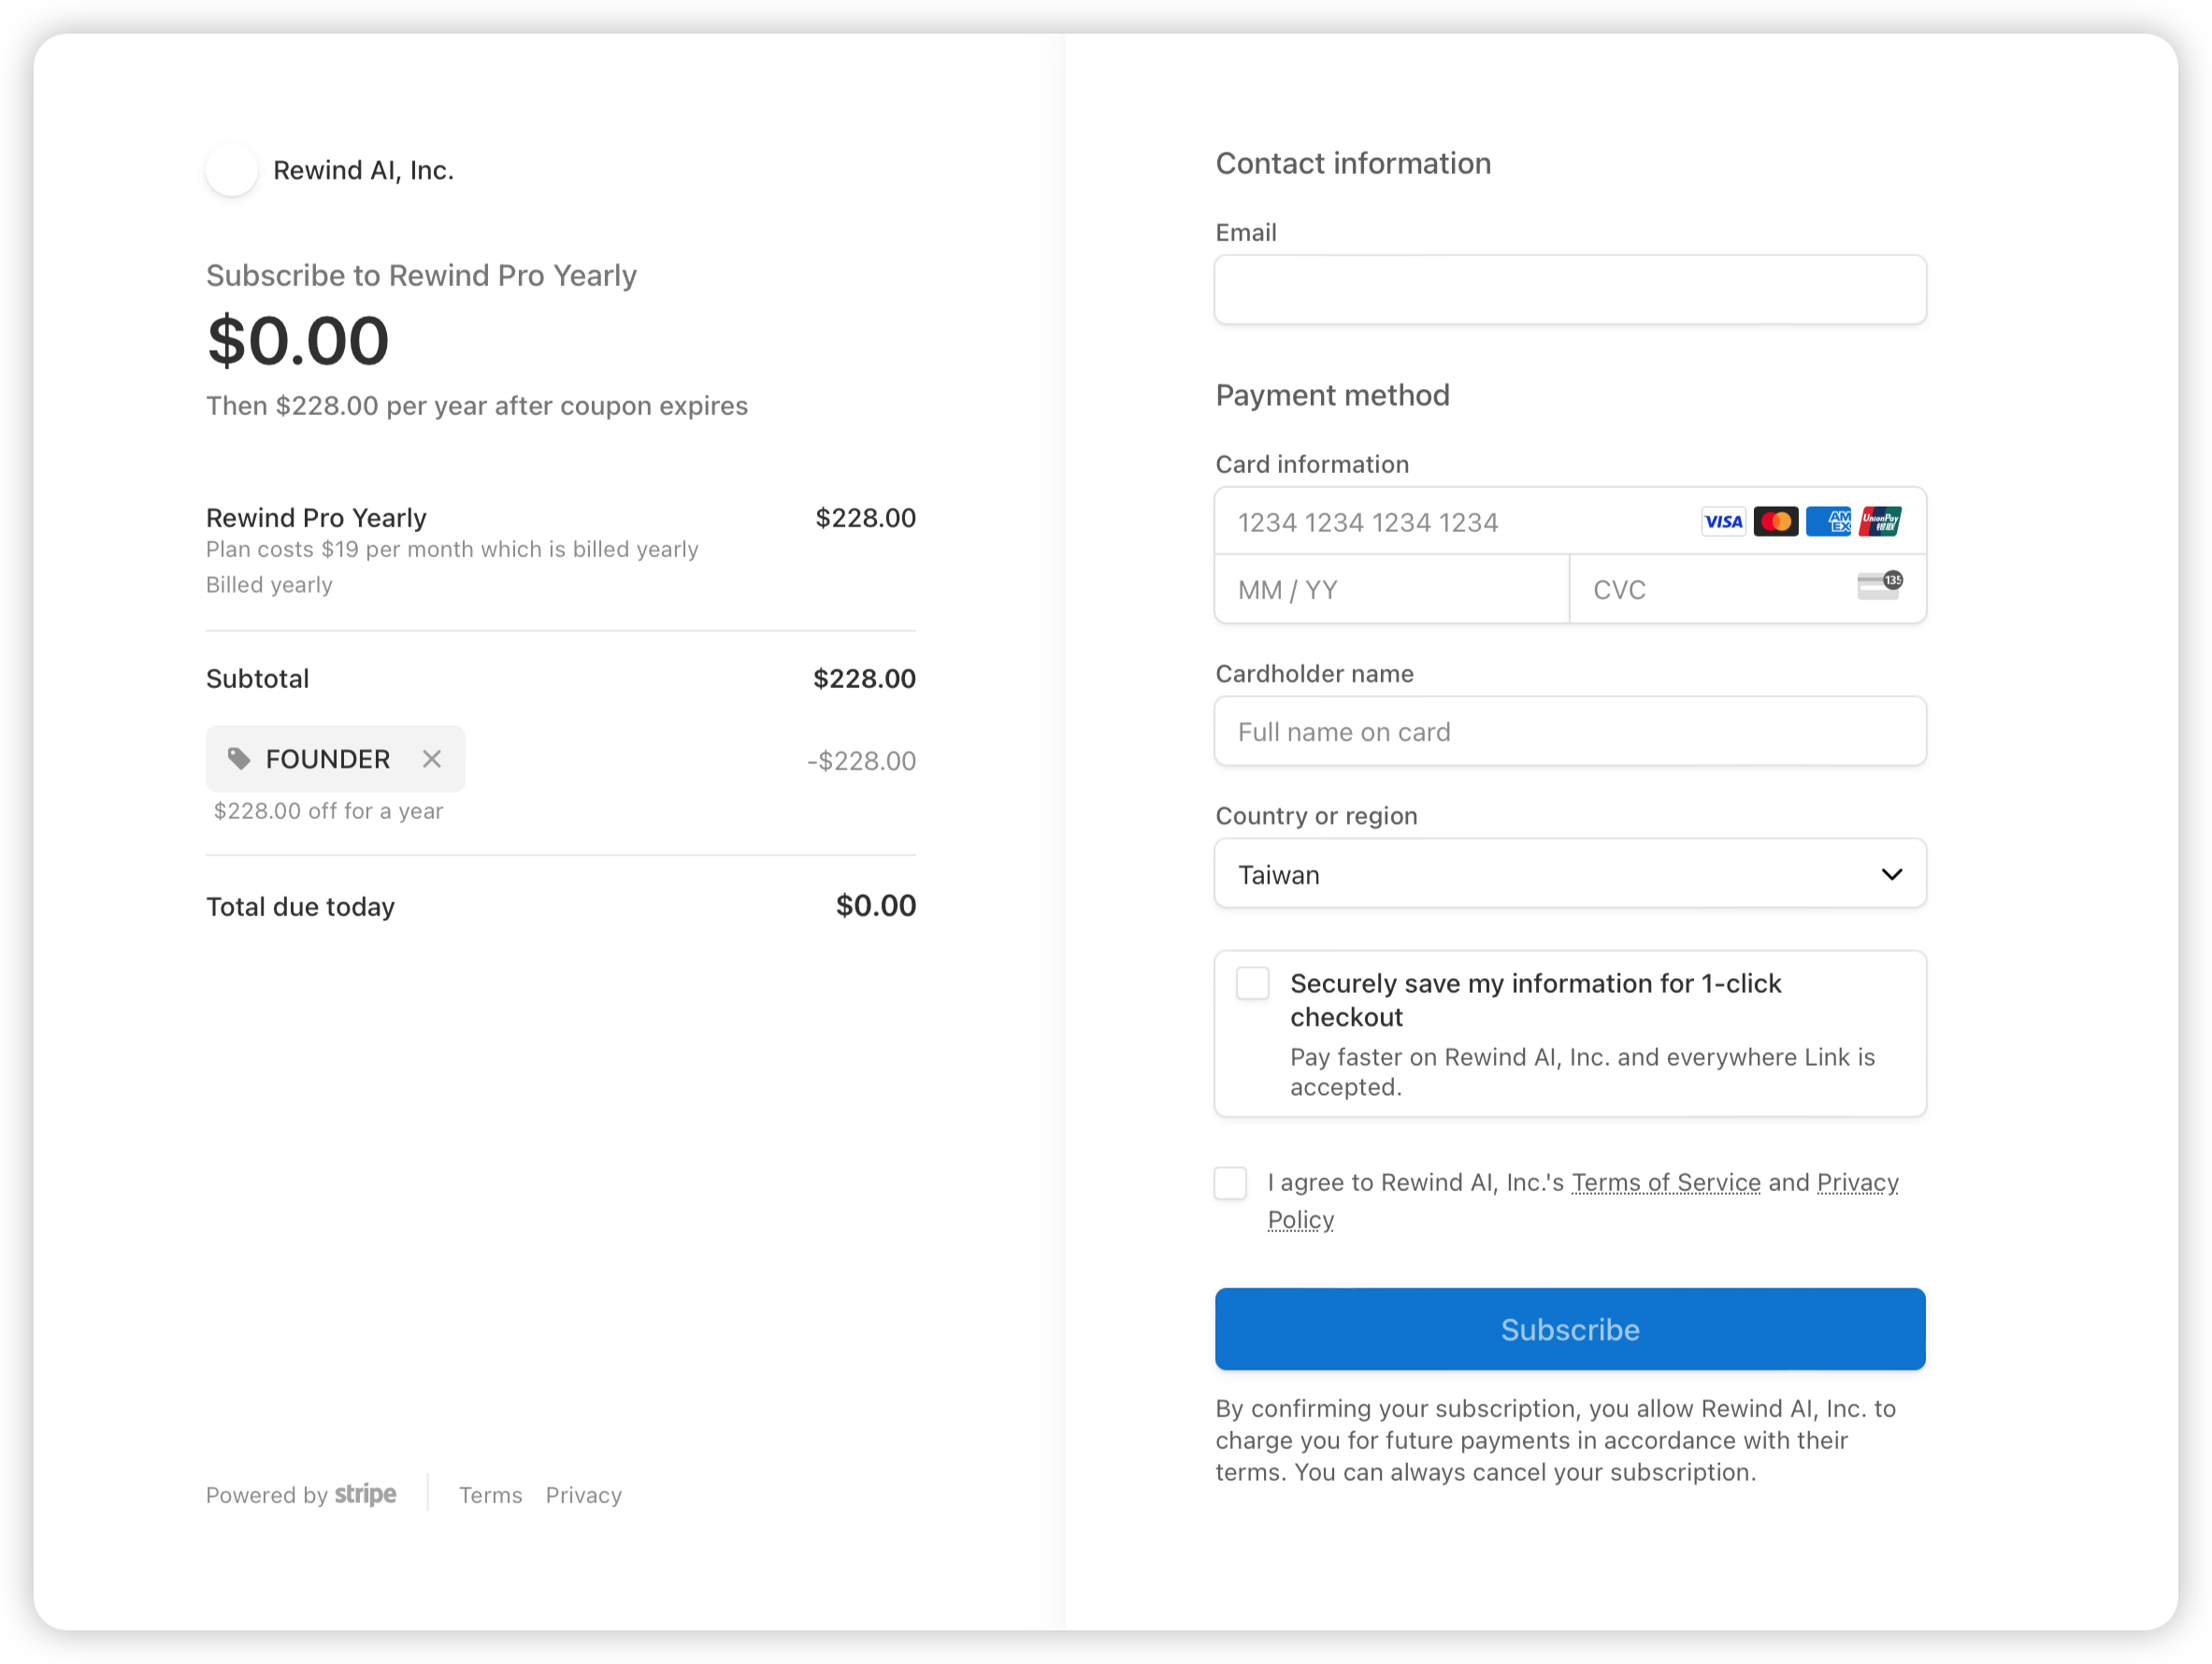Focus the Email input field
The image size is (2212, 1664).
point(1570,290)
